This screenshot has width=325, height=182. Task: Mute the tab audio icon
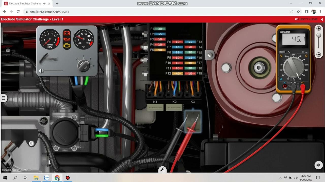[x=44, y=4]
